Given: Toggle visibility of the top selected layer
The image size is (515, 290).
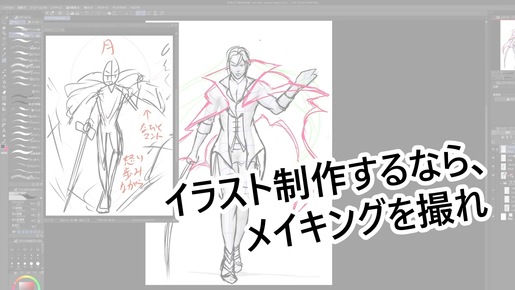Looking at the screenshot, I should (493, 149).
